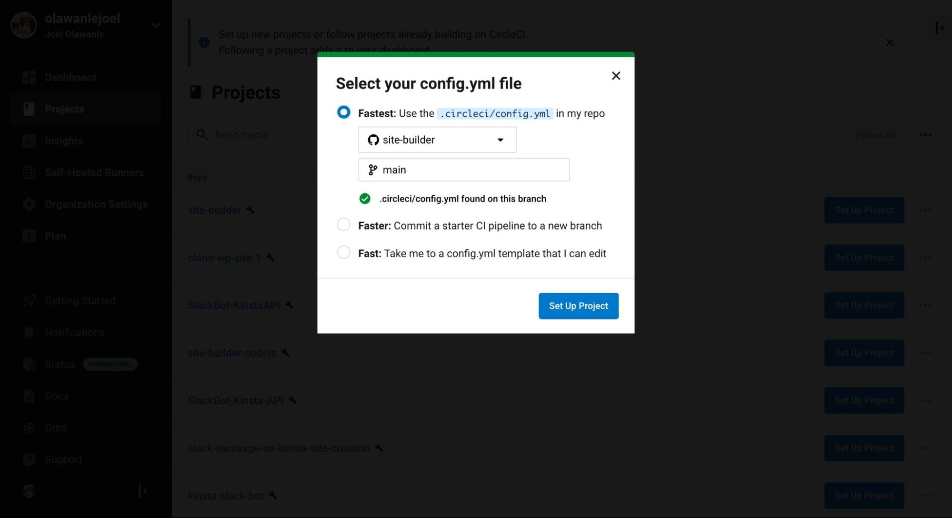Click the Status professional badge icon

(x=109, y=364)
